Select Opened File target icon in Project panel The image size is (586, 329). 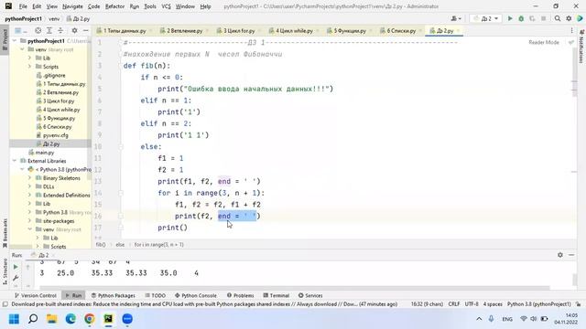coord(38,30)
